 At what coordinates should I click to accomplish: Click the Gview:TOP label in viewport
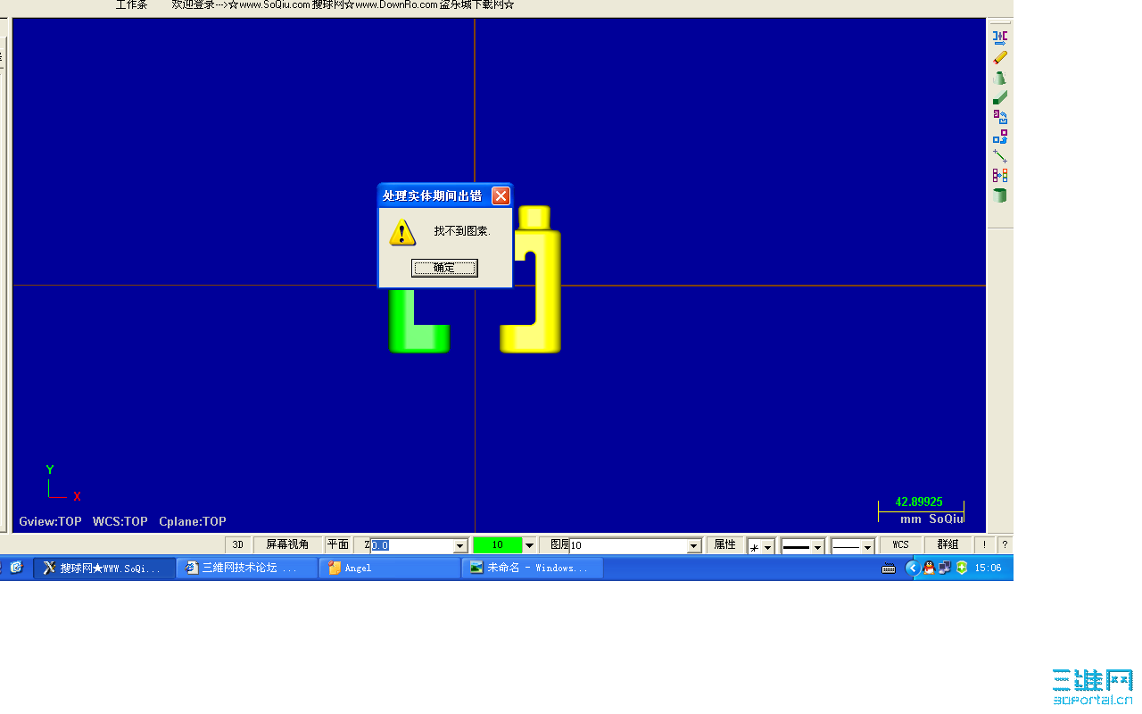(50, 521)
